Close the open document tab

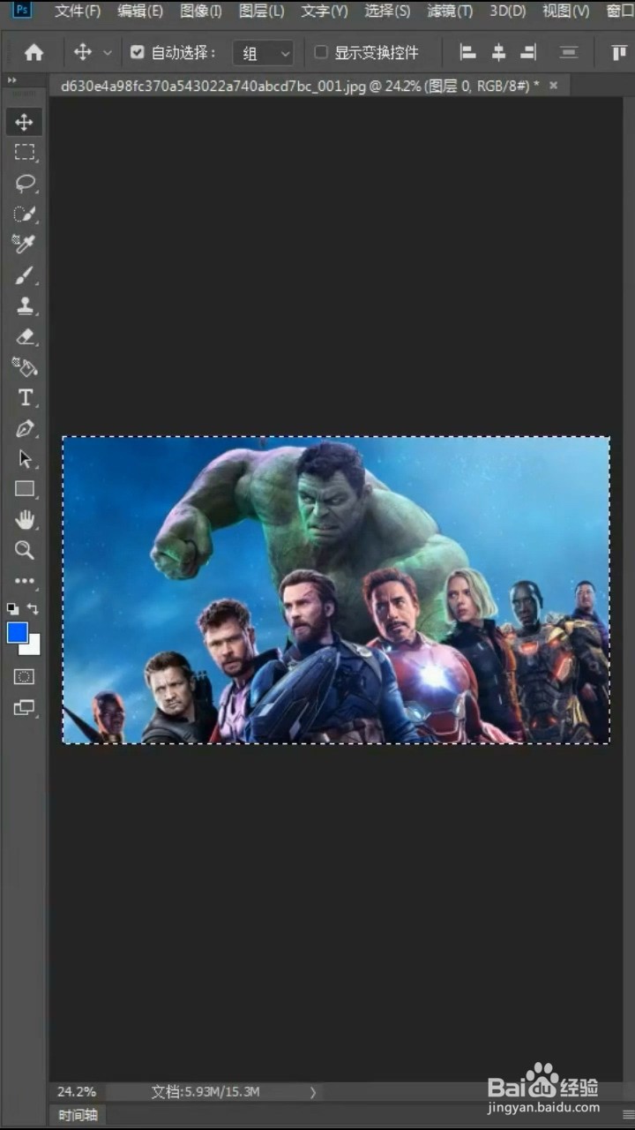[554, 86]
